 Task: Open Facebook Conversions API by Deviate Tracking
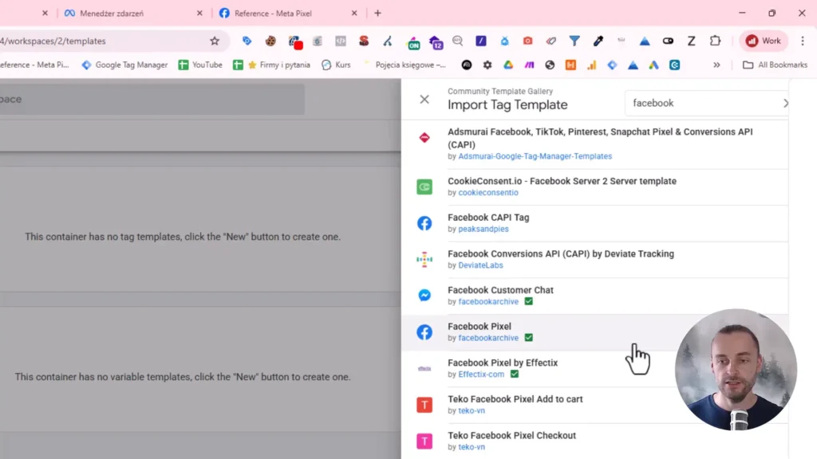click(594, 259)
